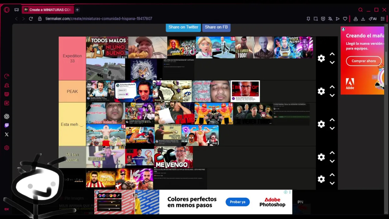Take a snapshot of the page

point(315,19)
